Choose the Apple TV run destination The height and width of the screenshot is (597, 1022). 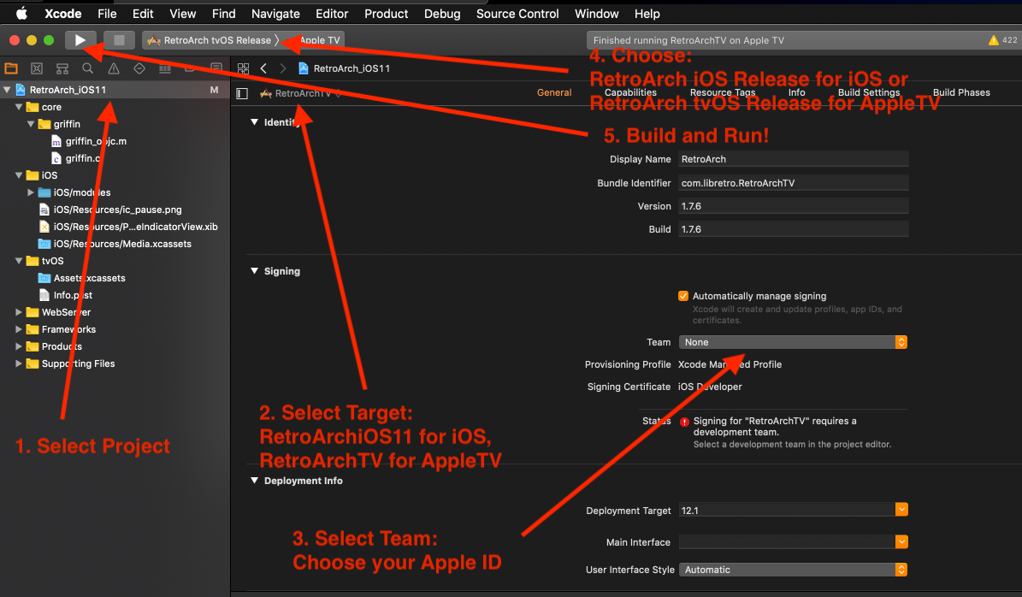click(319, 39)
